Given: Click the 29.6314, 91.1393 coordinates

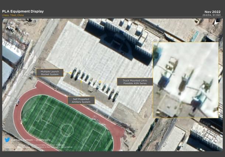Looking at the screenshot, I should 213,15.
